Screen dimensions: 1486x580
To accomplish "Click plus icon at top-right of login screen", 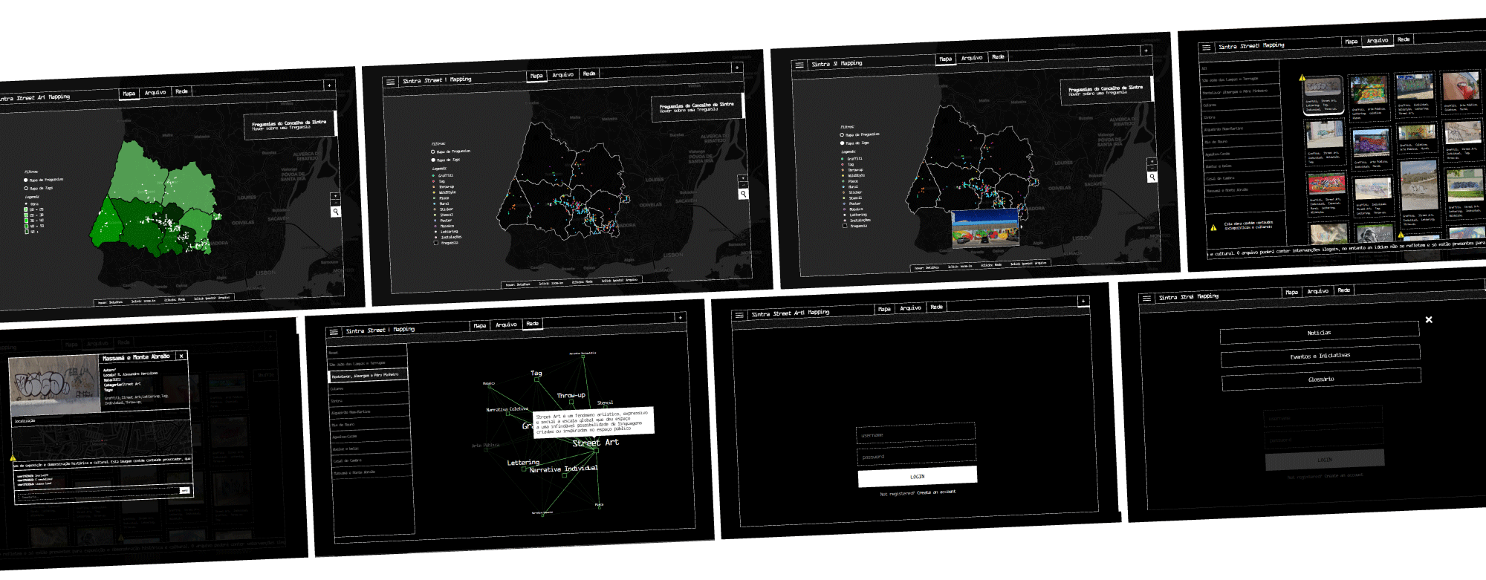I will (1083, 301).
